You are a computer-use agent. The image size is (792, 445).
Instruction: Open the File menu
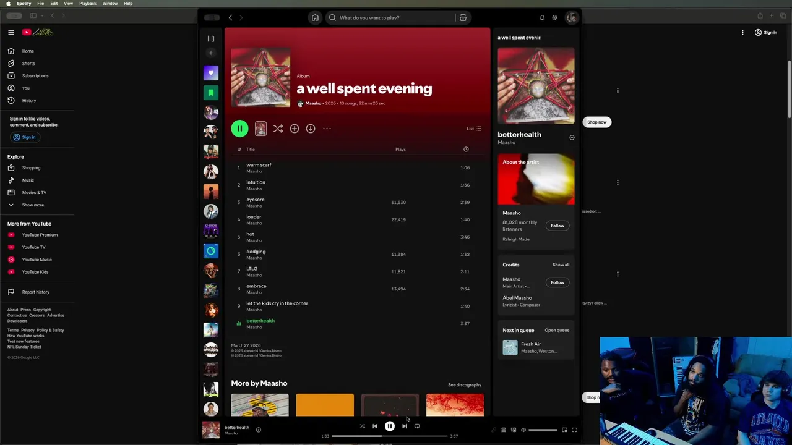[40, 4]
